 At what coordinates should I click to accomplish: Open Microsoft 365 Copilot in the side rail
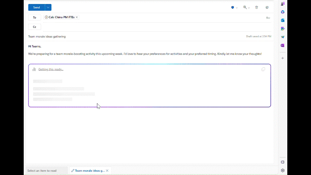(283, 12)
